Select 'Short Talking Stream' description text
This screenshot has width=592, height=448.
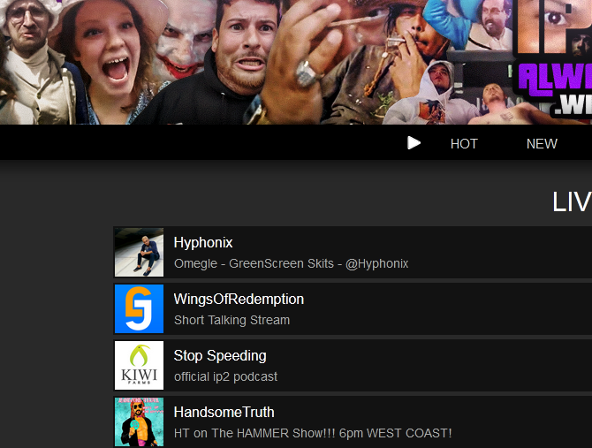231,320
